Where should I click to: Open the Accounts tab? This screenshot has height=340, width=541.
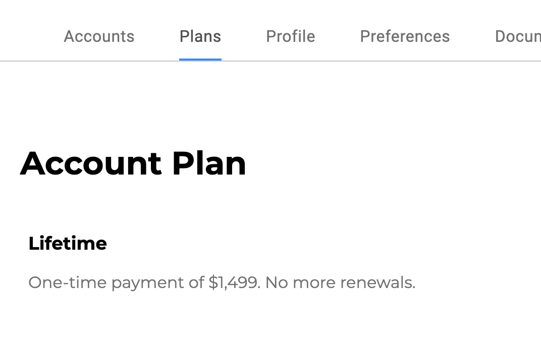pyautogui.click(x=99, y=36)
